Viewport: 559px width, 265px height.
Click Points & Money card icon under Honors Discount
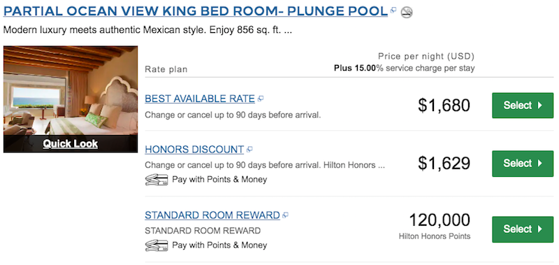click(x=157, y=180)
